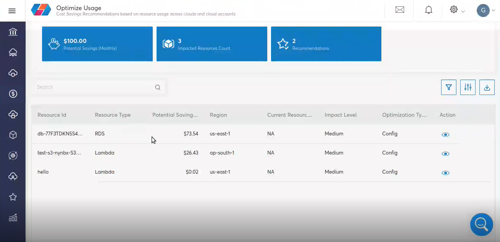Open the cloud user sidebar icon
Viewport: 500px width, 242px height.
13,176
